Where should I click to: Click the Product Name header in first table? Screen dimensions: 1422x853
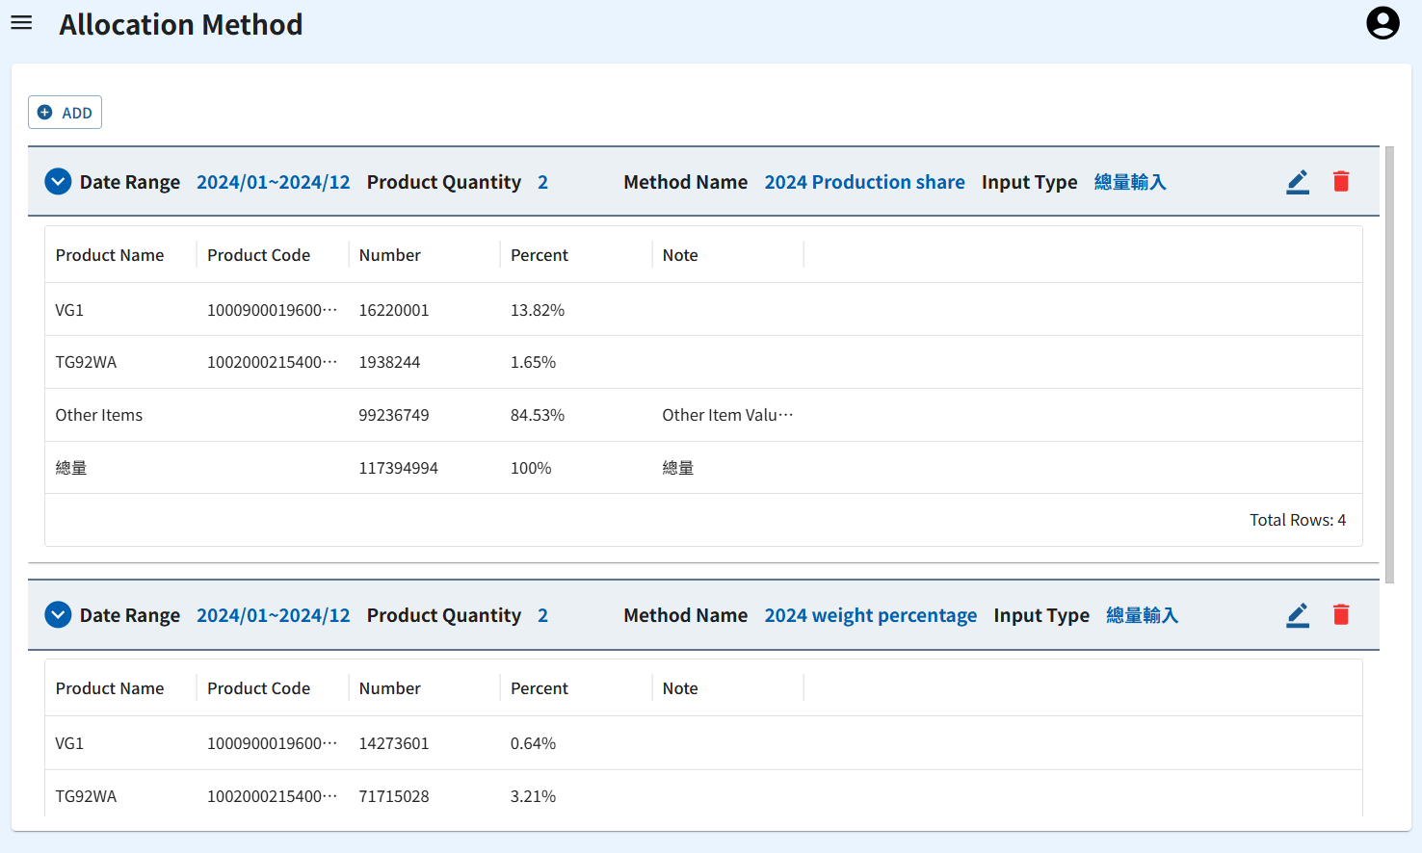[x=110, y=255]
